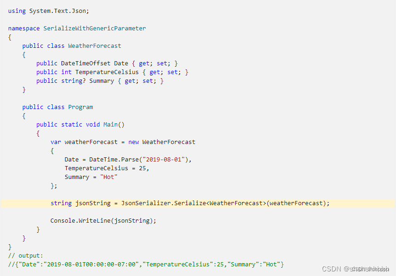396x276 pixels.
Task: Click the TemperatureCelsius property declaration
Action: 113,72
